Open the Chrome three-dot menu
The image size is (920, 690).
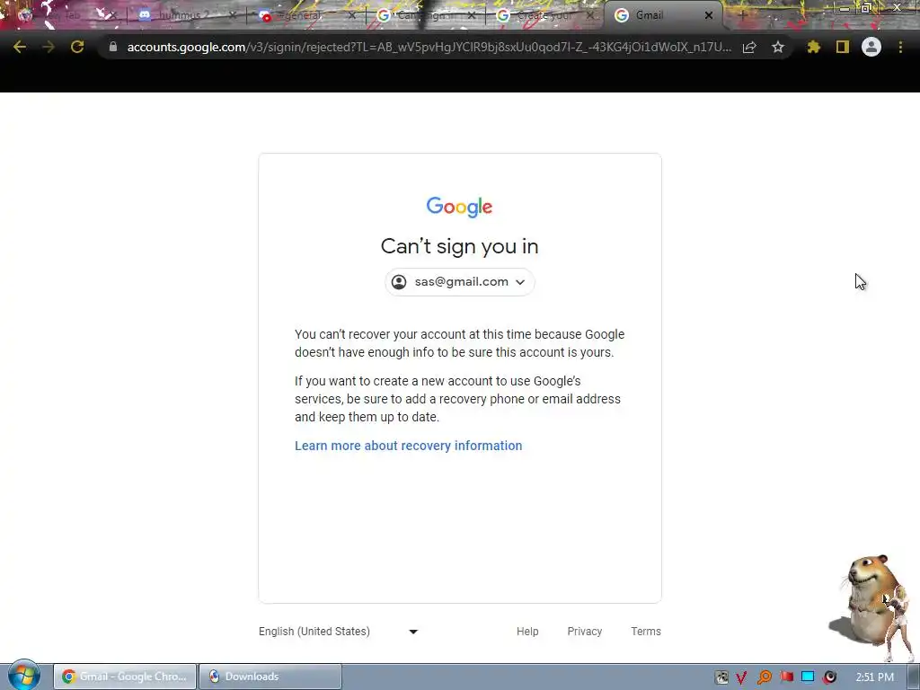pyautogui.click(x=900, y=47)
